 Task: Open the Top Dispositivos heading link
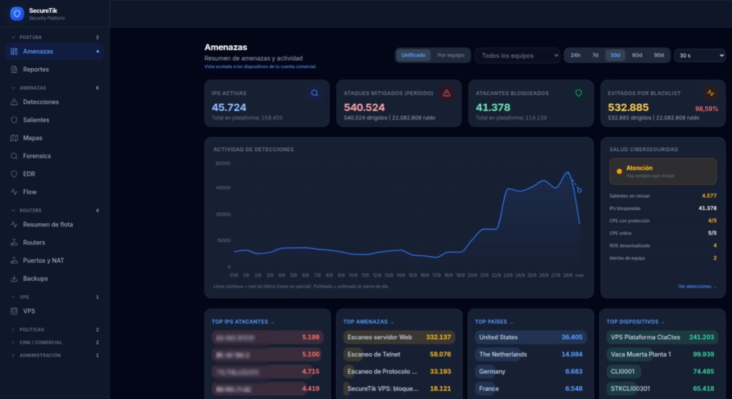click(x=635, y=322)
